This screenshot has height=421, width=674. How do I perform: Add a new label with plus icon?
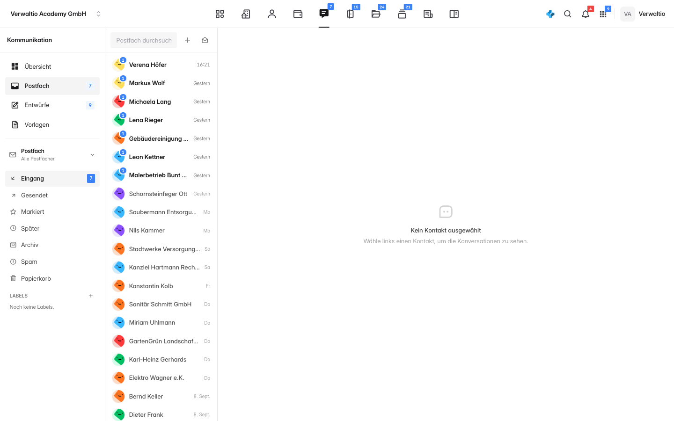coord(91,296)
